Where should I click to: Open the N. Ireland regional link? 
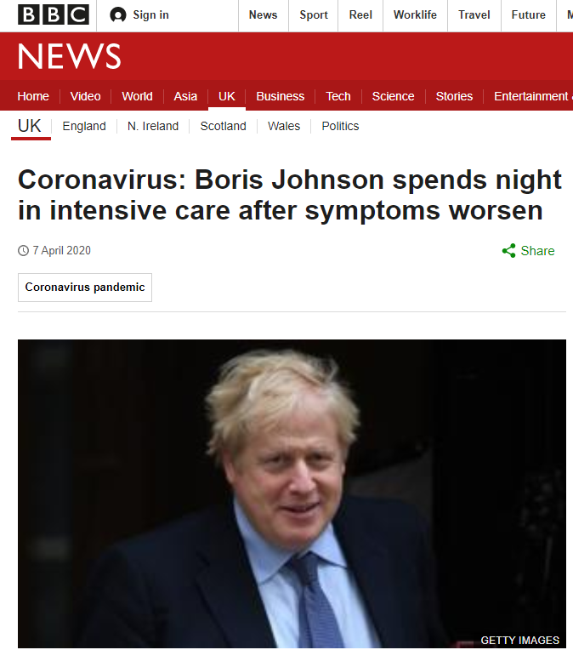(153, 126)
